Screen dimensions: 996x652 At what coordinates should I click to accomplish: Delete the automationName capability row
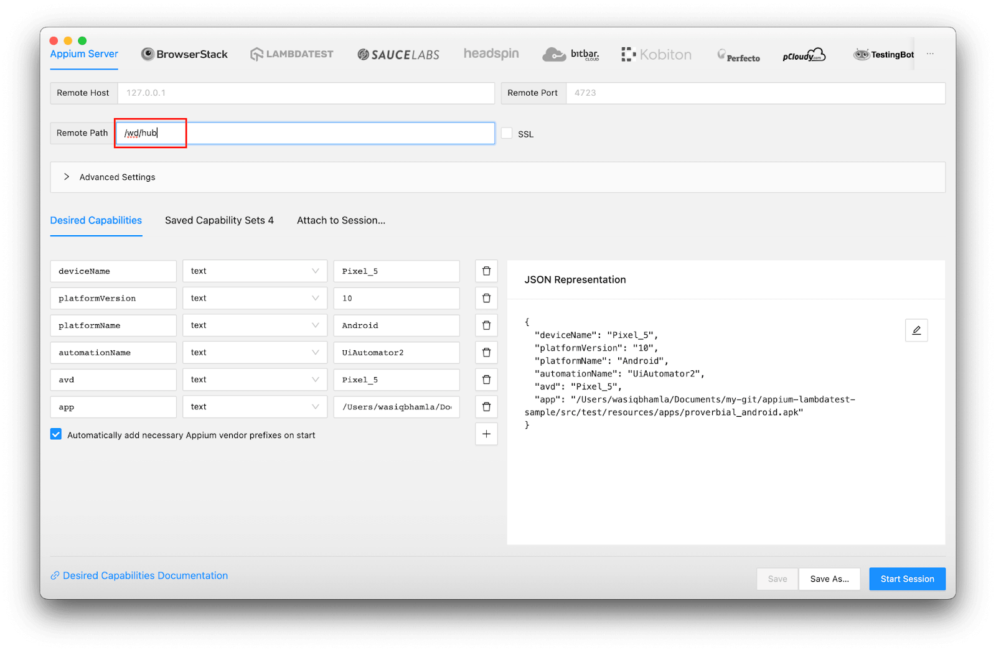click(x=486, y=353)
